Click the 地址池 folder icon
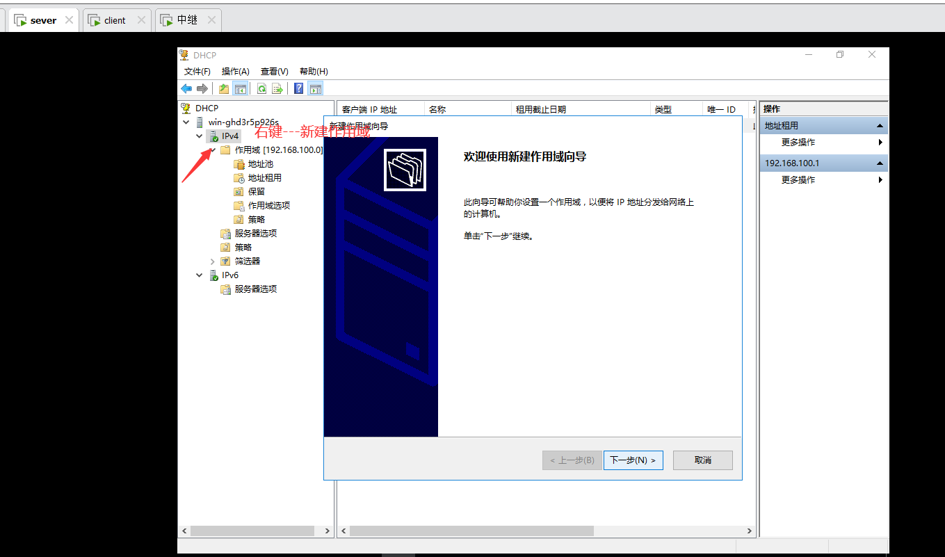The width and height of the screenshot is (945, 557). coord(239,164)
